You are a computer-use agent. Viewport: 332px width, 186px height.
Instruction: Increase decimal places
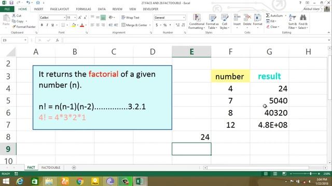[177, 25]
